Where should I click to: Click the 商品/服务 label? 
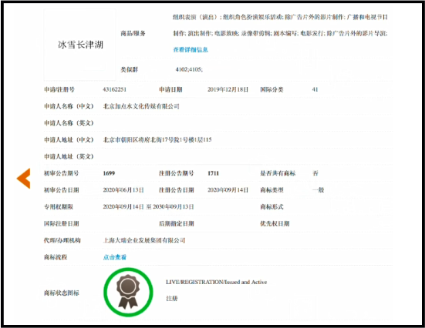133,34
